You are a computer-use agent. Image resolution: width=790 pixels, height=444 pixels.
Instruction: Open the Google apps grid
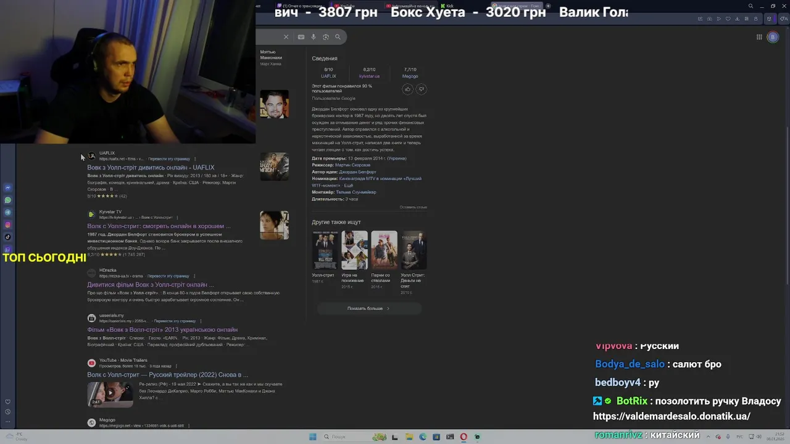point(759,37)
